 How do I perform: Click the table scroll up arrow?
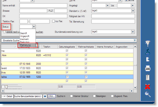135,46
